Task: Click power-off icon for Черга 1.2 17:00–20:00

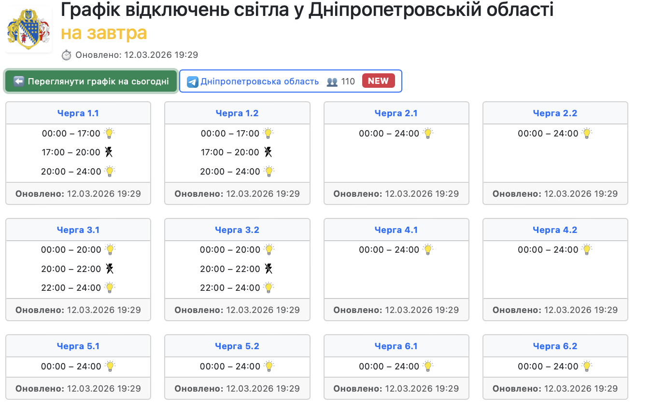Action: pos(268,152)
